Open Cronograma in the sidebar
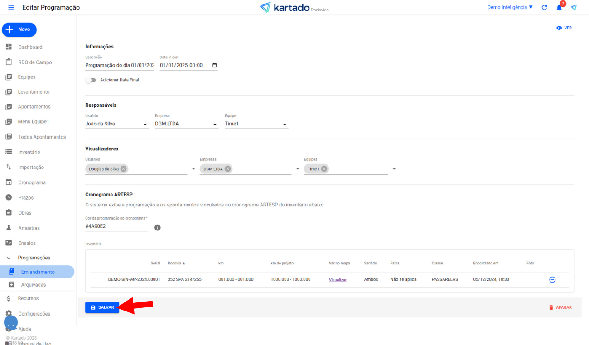Screen dimensions: 589x345 [x=32, y=182]
